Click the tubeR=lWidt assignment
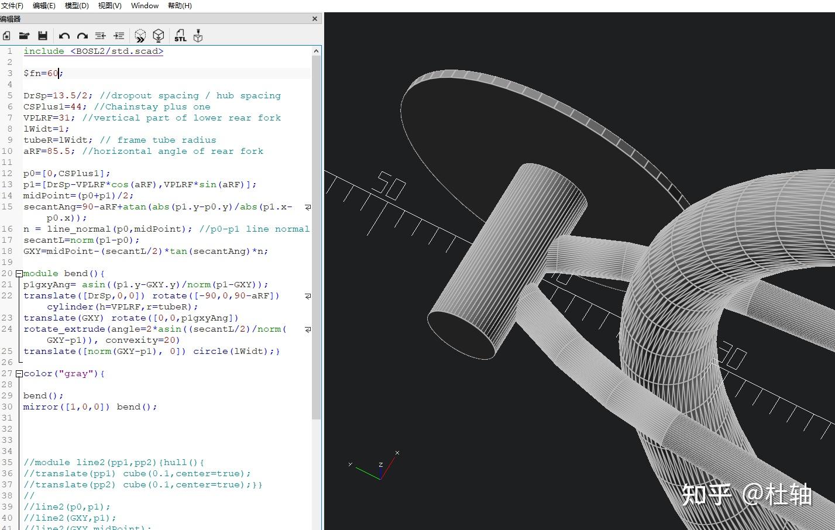 [58, 140]
